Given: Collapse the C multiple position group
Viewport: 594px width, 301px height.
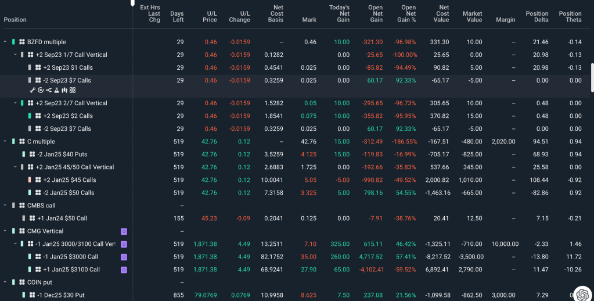Looking at the screenshot, I should click(5, 141).
